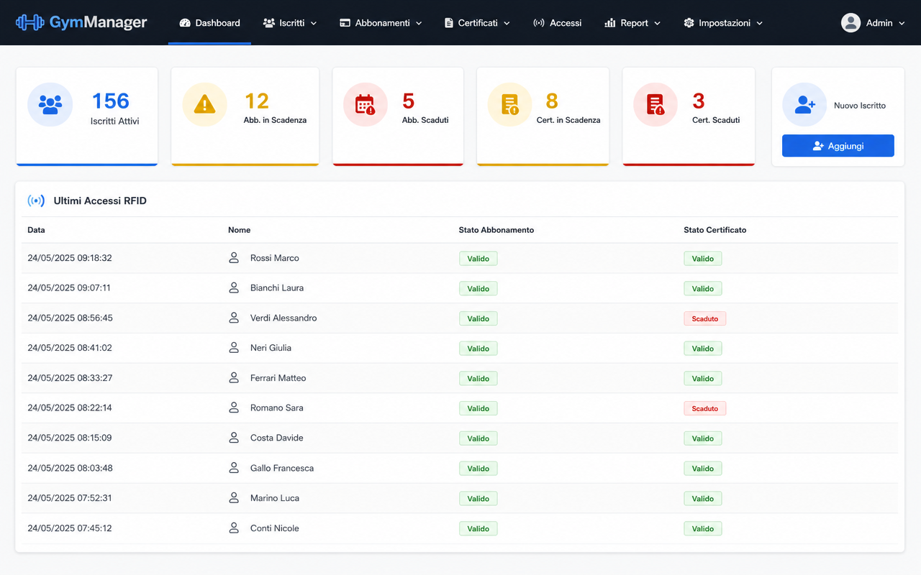Click the timestamp 24/05/2025 09:18:32
Viewport: 921px width, 575px height.
pos(70,257)
